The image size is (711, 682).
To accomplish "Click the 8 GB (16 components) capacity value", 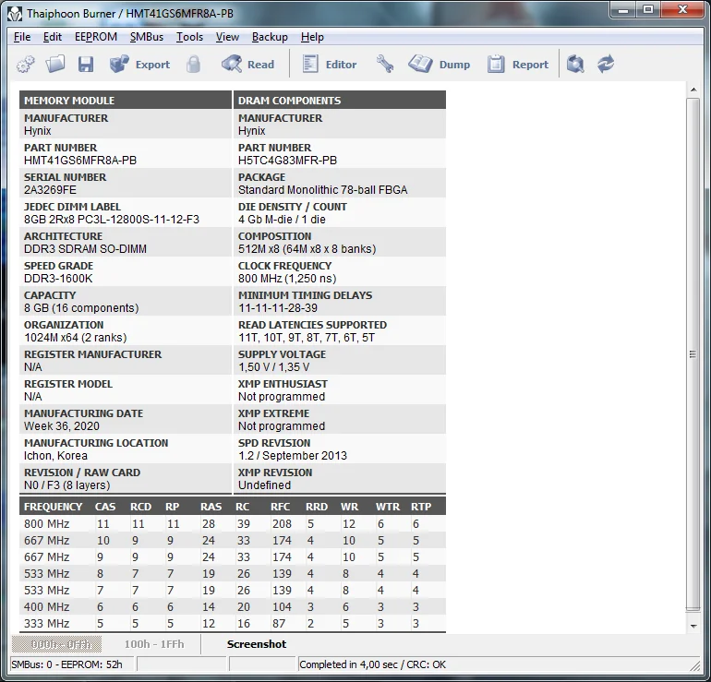I will [81, 308].
